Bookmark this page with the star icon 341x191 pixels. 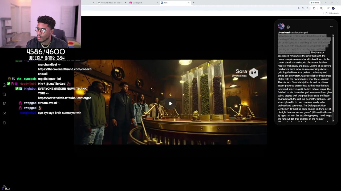(x=307, y=8)
